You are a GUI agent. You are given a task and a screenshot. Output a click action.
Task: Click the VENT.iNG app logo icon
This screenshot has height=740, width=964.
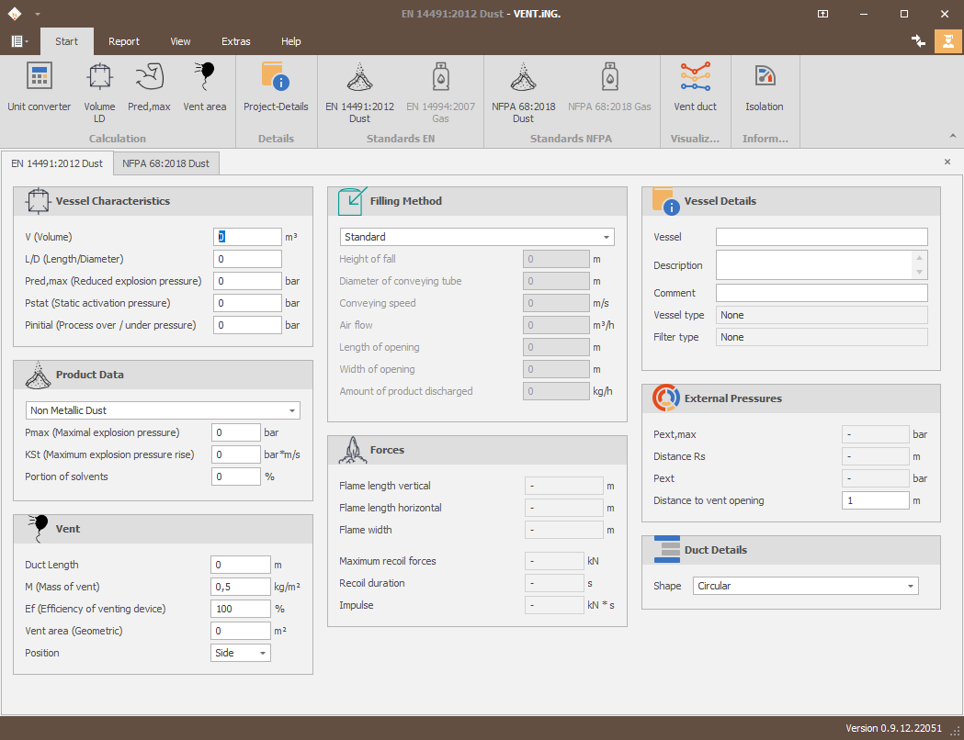(14, 14)
